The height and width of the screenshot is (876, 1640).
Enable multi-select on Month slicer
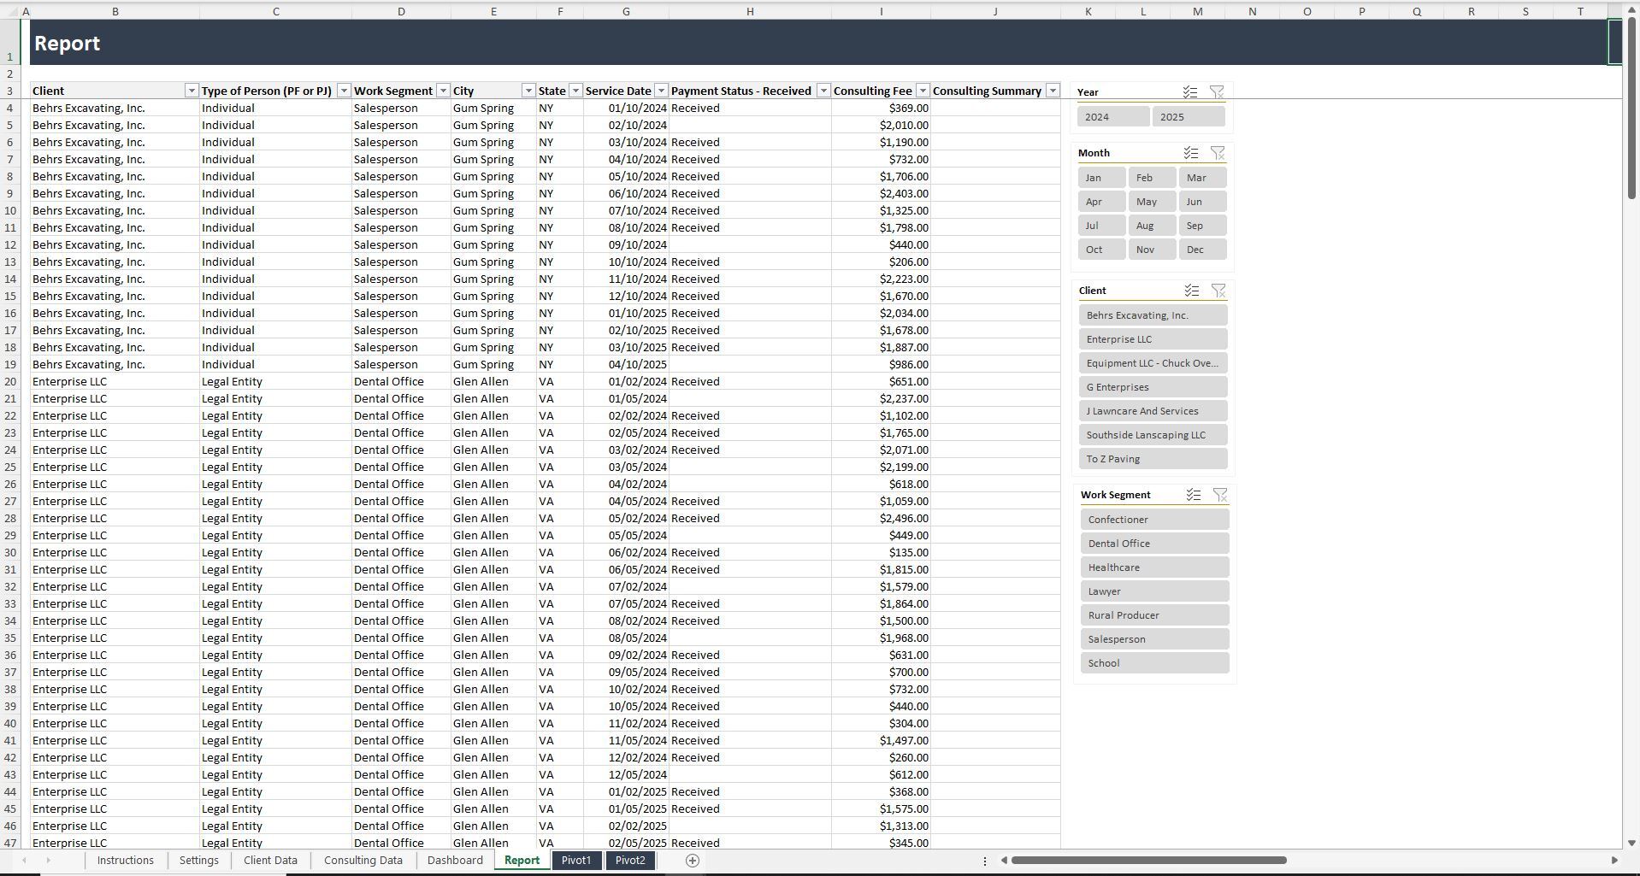[x=1191, y=153]
